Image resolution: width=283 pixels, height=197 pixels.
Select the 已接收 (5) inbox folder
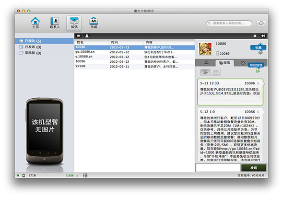click(44, 41)
